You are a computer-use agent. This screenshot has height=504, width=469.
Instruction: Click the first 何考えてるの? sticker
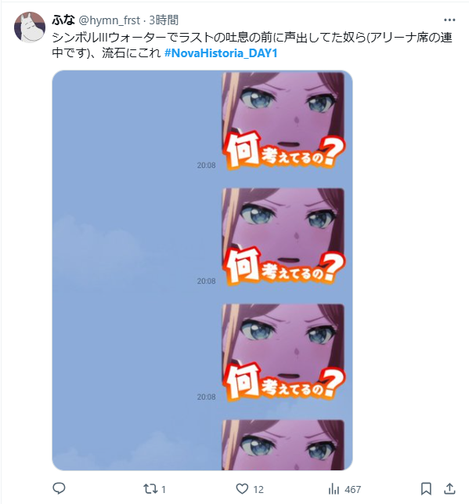coord(283,121)
